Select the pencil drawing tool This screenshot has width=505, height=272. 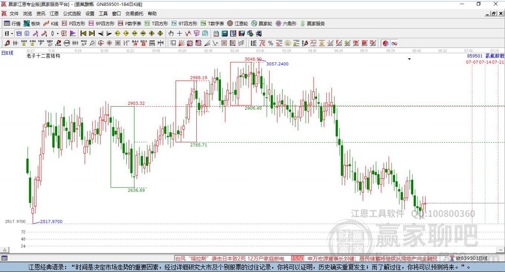[7, 43]
